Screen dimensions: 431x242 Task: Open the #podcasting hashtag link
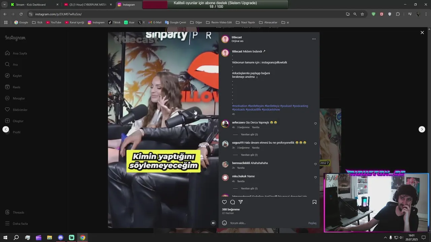click(300, 106)
